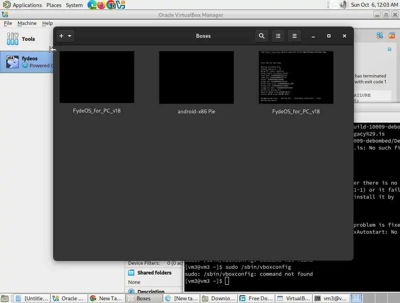Click the Description section icon

(131, 291)
